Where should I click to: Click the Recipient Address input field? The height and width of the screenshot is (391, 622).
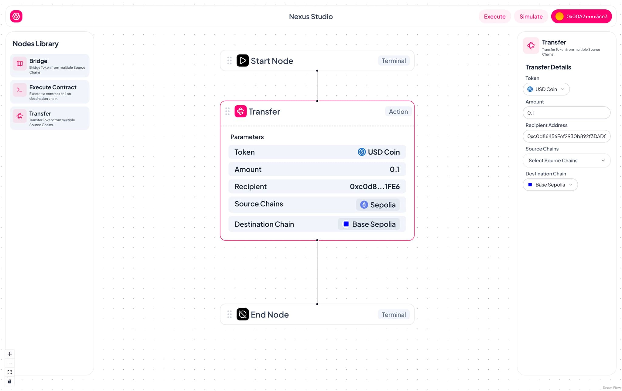[566, 136]
